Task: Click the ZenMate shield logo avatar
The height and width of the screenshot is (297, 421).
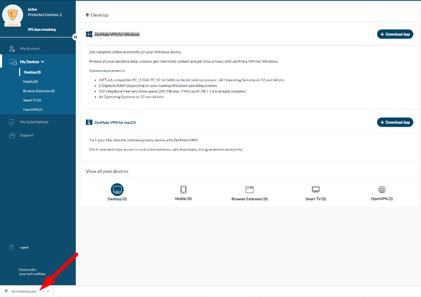Action: pyautogui.click(x=12, y=15)
